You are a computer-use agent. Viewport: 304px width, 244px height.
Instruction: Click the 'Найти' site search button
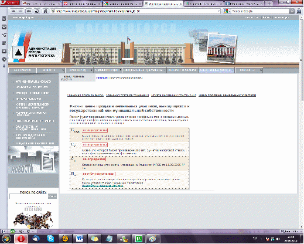click(x=52, y=196)
